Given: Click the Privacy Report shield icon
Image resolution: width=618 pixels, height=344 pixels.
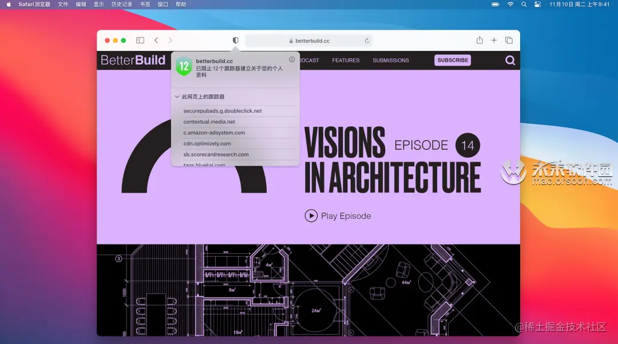Looking at the screenshot, I should pos(236,40).
